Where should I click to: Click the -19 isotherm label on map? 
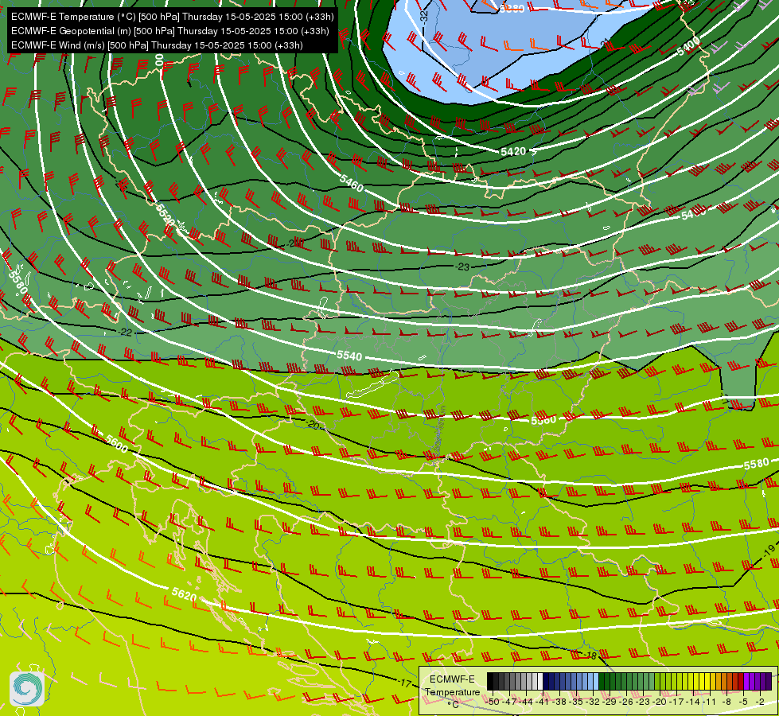point(769,550)
